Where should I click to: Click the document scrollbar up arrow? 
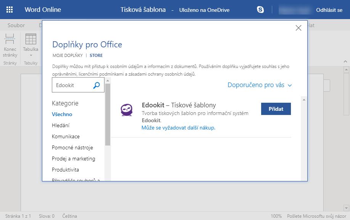346,70
